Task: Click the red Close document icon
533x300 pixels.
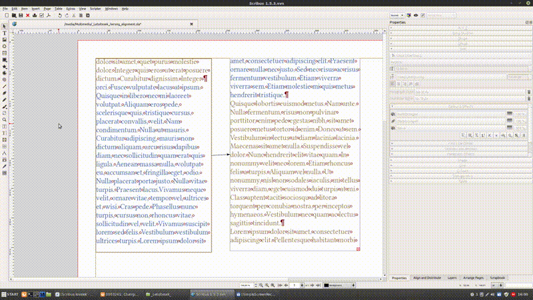Action: click(x=27, y=15)
